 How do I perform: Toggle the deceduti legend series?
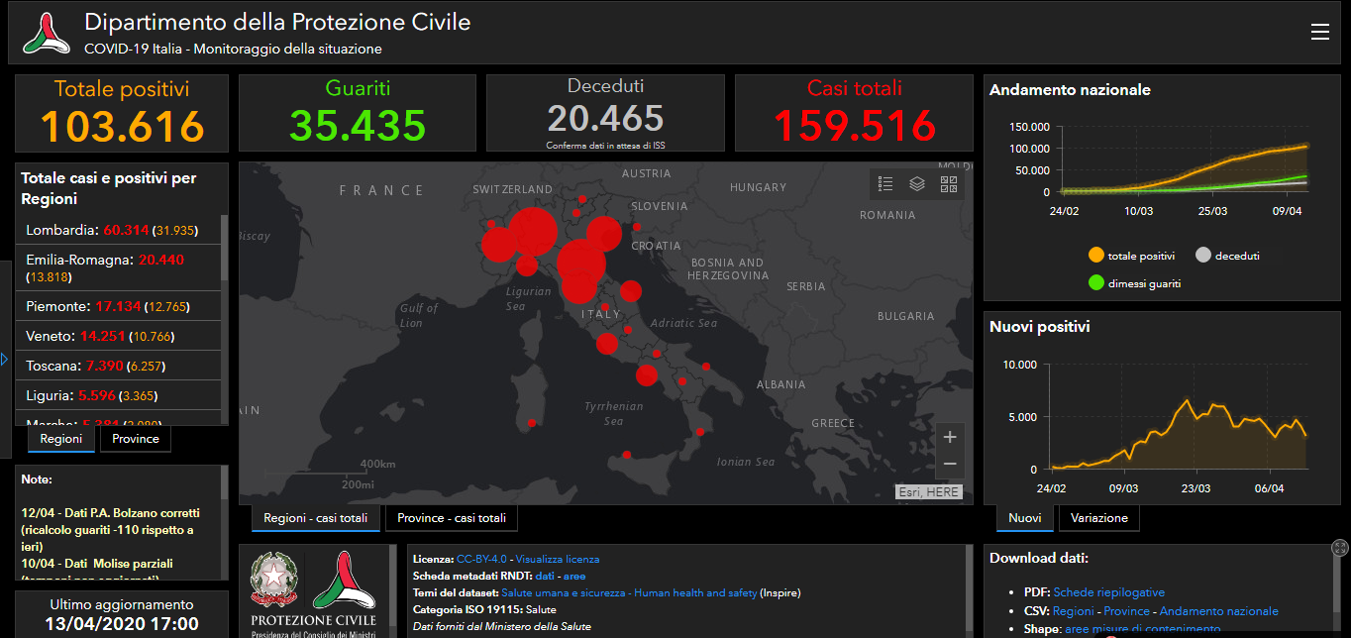click(1228, 256)
